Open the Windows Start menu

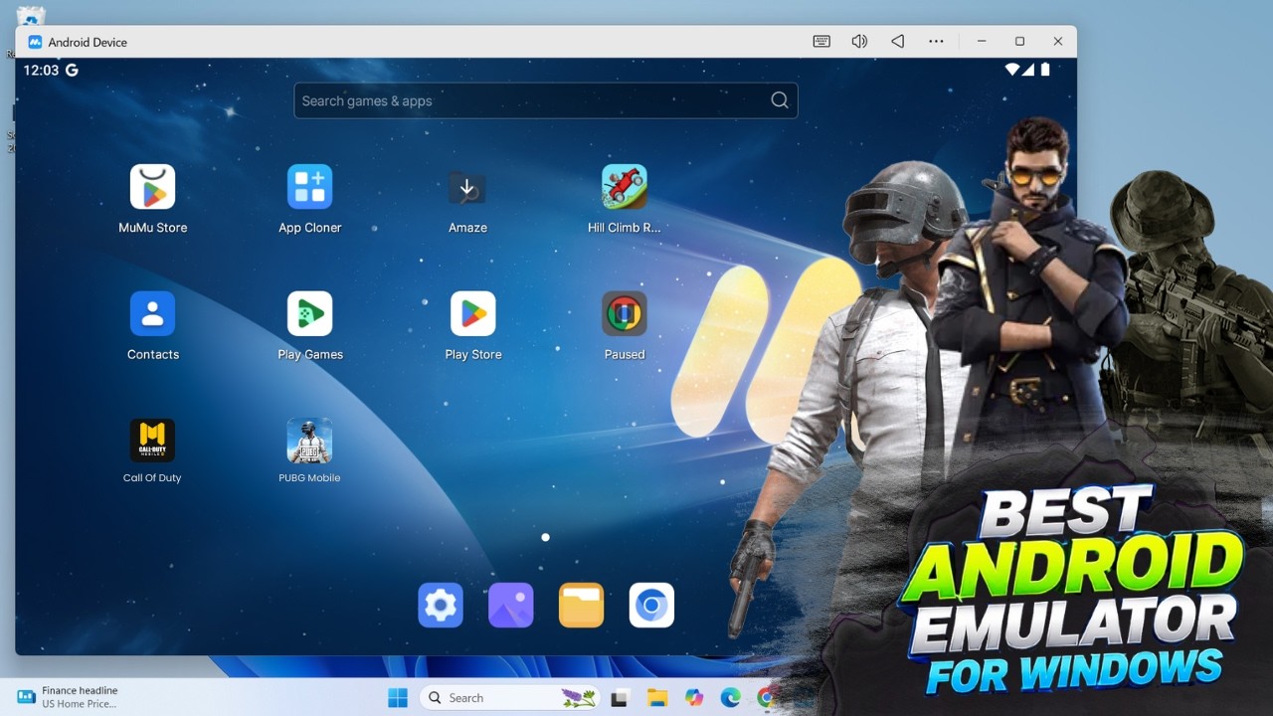pyautogui.click(x=398, y=698)
